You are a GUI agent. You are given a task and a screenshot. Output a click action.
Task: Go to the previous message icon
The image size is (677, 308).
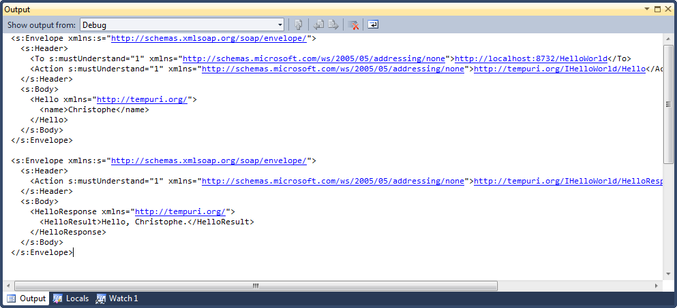(318, 25)
